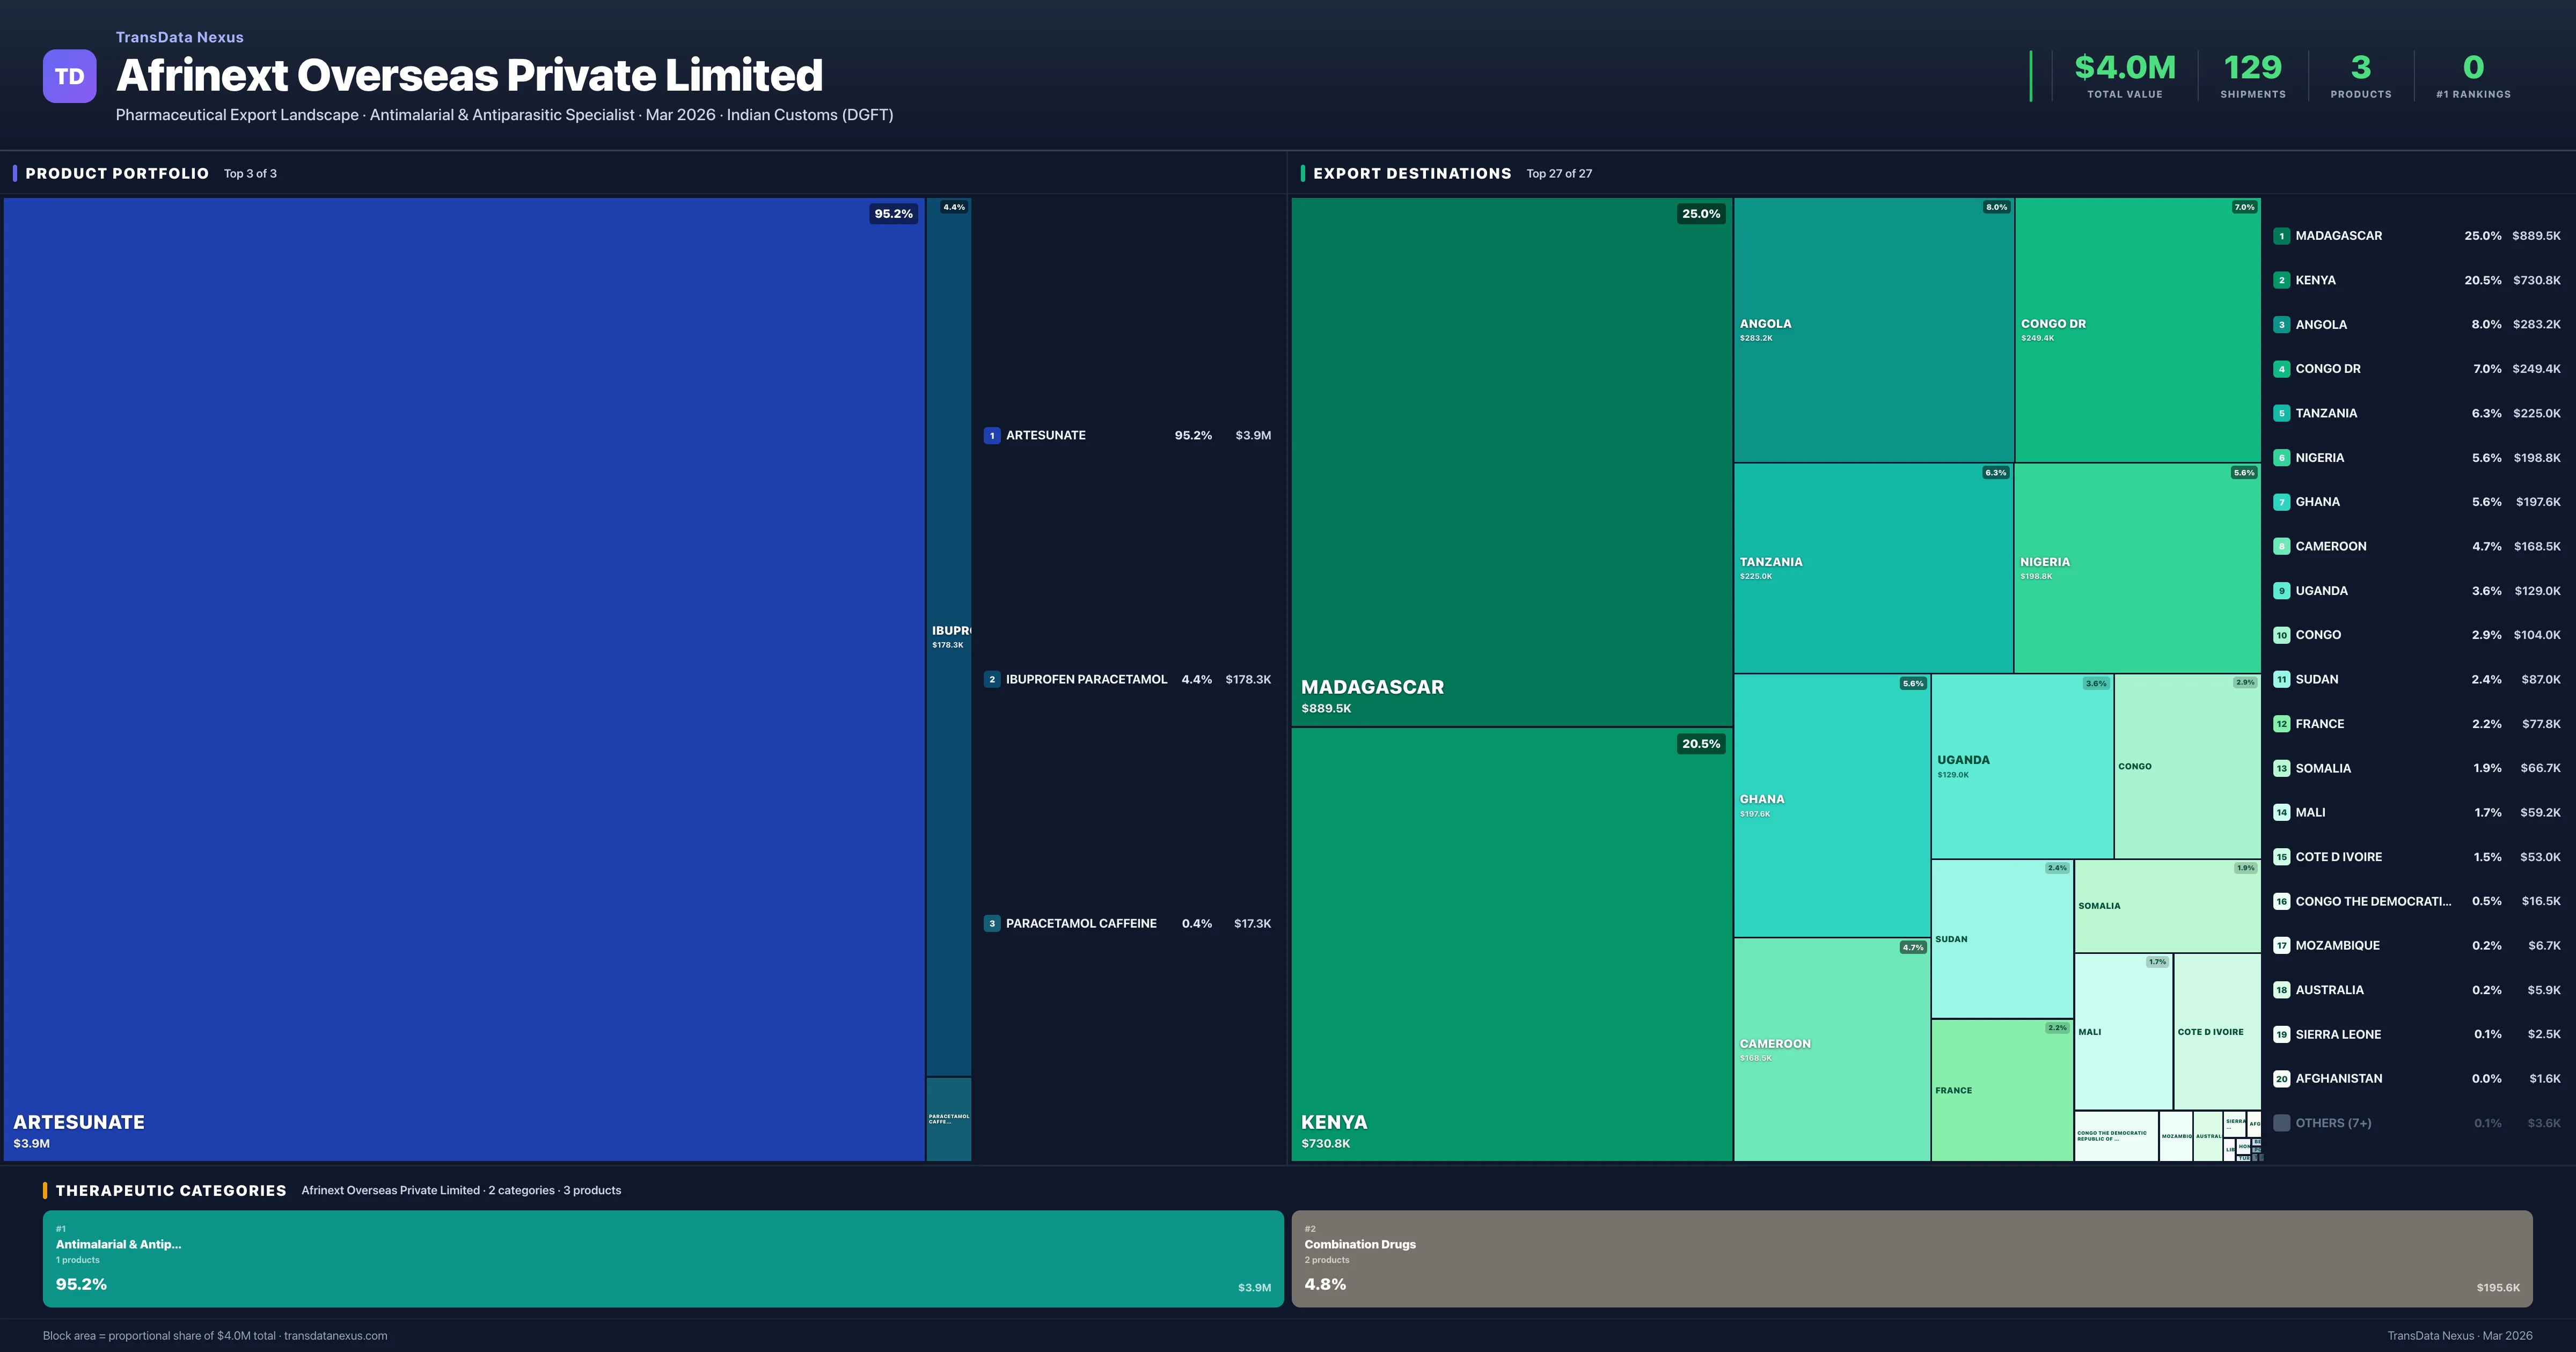This screenshot has height=1352, width=2576.
Task: Click badge 3 beside PARACETAMOL CAFFEINE
Action: pyautogui.click(x=991, y=923)
